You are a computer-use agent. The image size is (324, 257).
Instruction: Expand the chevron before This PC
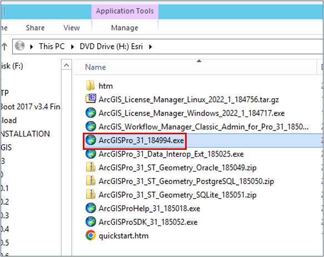point(32,47)
